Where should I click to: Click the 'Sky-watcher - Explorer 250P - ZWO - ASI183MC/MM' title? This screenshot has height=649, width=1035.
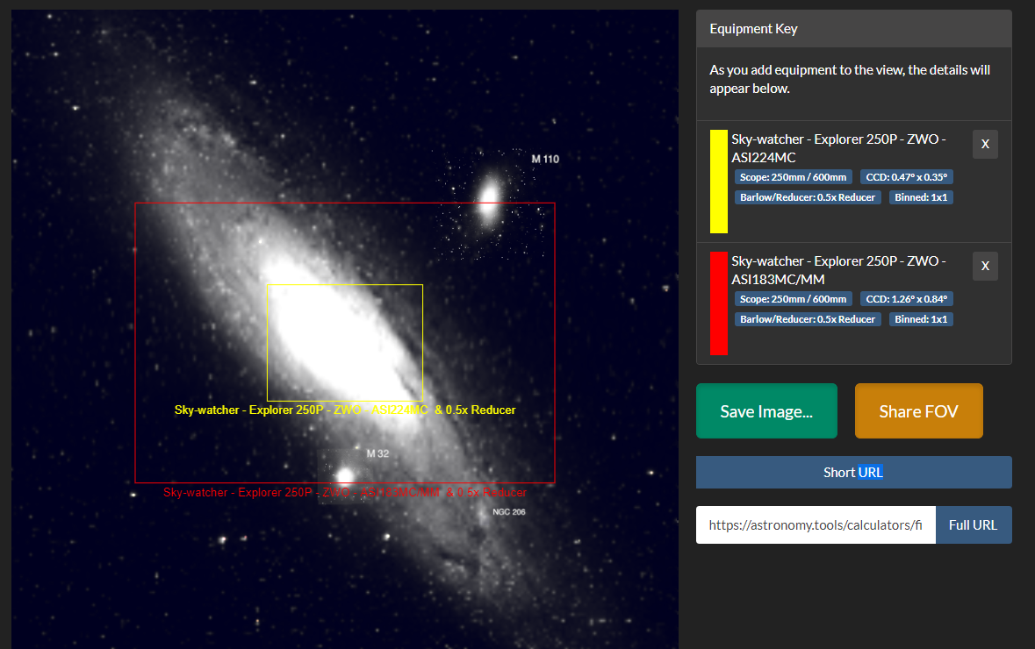(838, 270)
